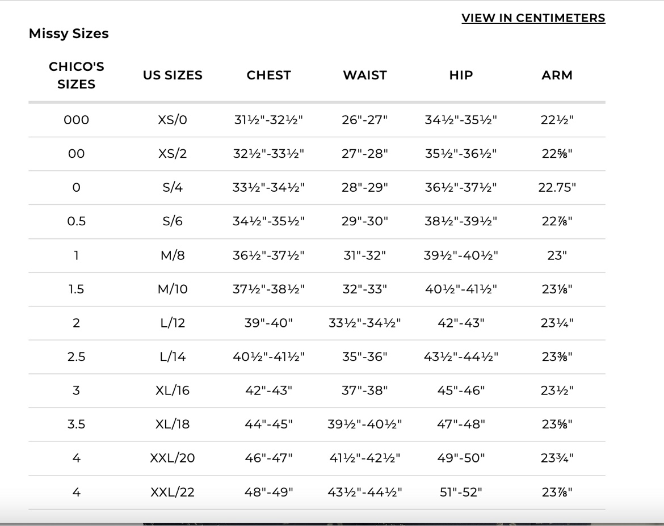Open the View in Centimeters link
This screenshot has width=664, height=526.
[x=533, y=18]
